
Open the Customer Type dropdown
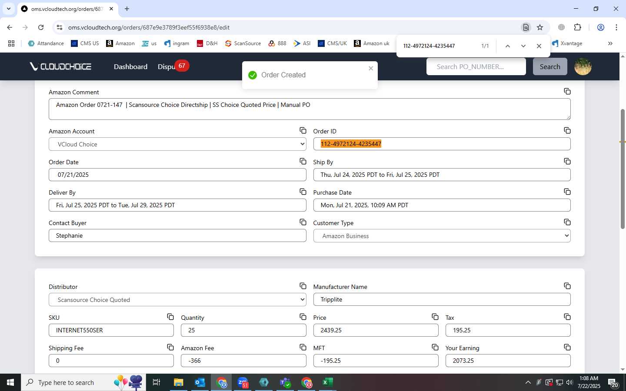point(442,236)
